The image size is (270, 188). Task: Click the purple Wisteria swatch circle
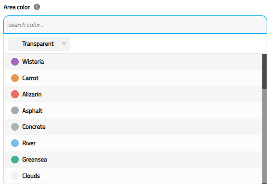tap(15, 62)
